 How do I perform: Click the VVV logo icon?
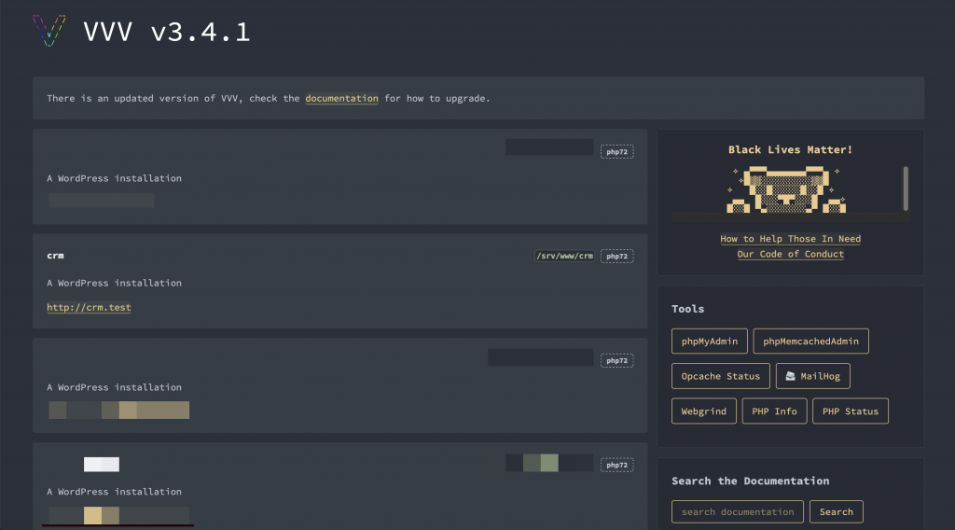(49, 31)
